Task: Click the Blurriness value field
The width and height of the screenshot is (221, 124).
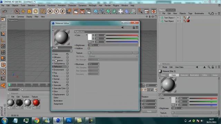Action: pos(94,64)
